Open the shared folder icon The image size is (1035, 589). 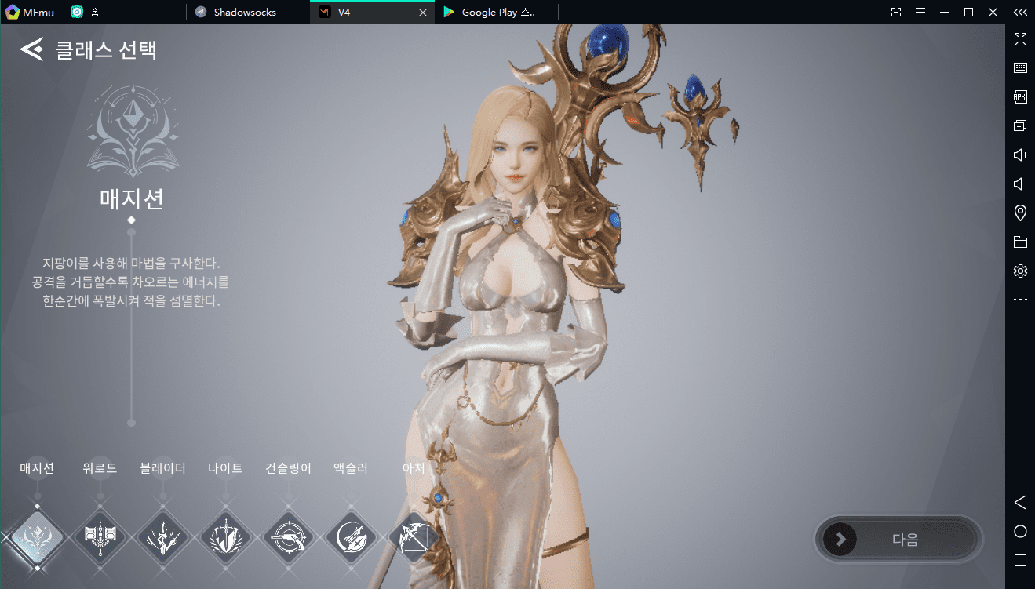click(x=1020, y=242)
